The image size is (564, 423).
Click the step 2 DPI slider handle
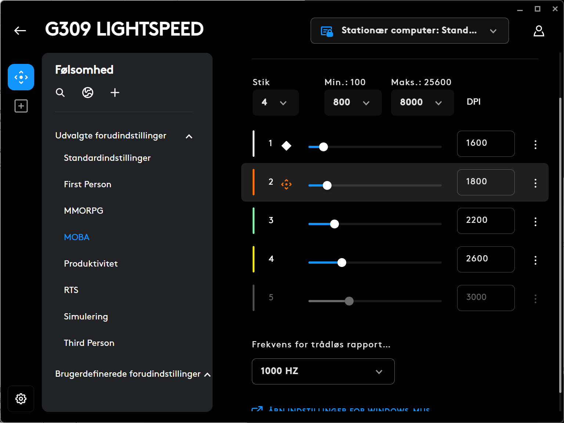pos(327,185)
